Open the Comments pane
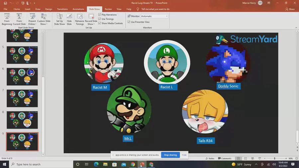 [x=225, y=158]
